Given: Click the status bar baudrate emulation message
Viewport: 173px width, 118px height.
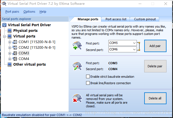Looking at the screenshot, I should click(42, 115).
